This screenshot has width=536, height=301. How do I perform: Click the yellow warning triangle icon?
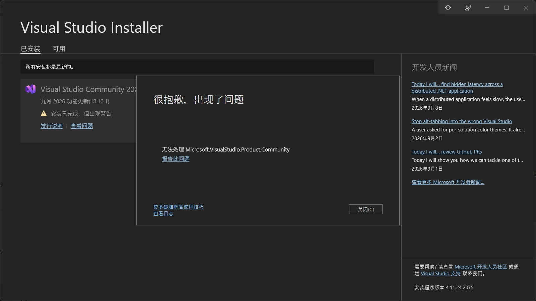(x=44, y=113)
